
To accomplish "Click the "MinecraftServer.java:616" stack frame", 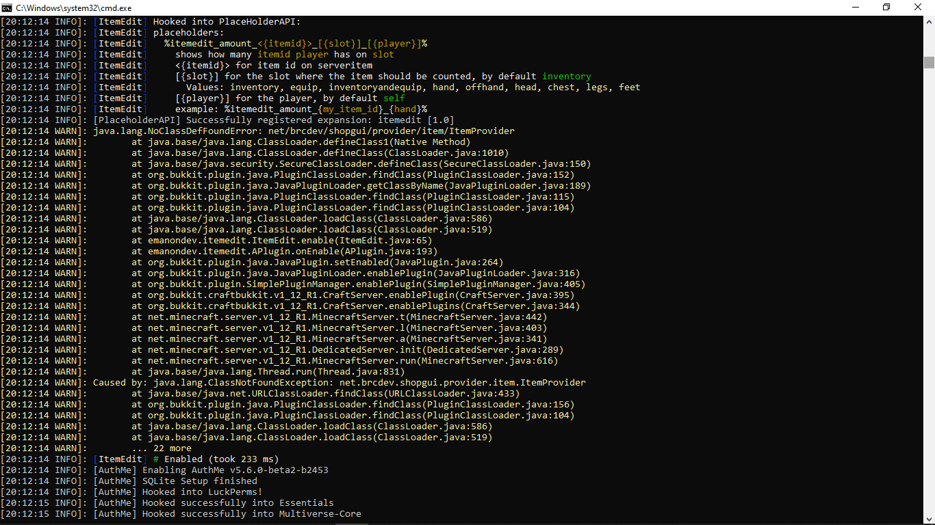I will point(344,360).
